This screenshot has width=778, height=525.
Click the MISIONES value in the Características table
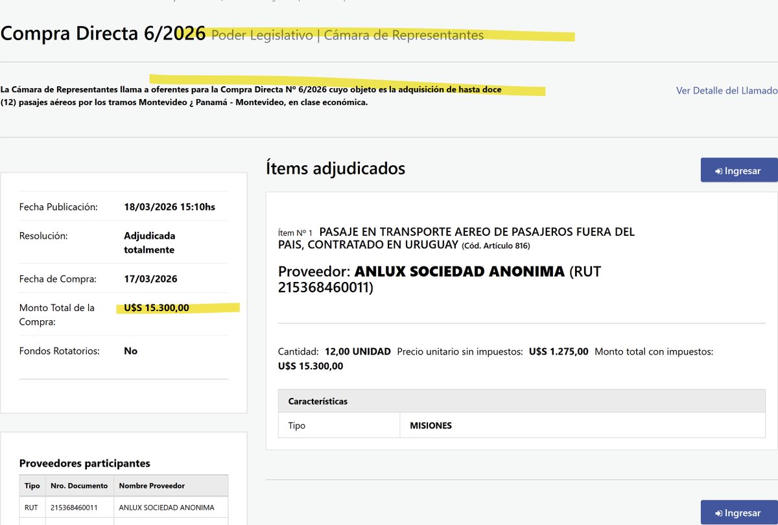tap(430, 425)
